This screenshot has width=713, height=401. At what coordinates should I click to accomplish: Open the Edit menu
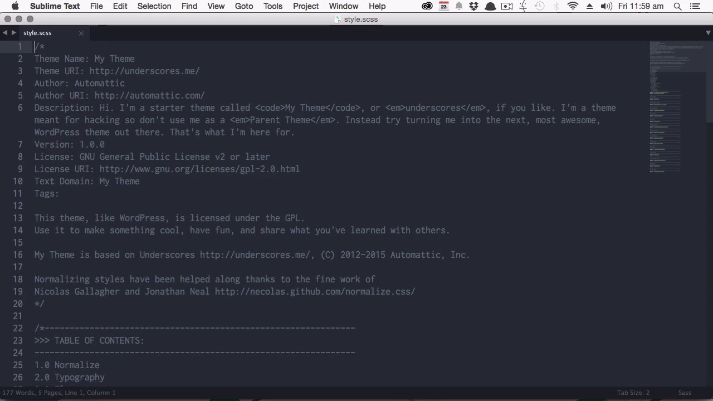pyautogui.click(x=120, y=6)
